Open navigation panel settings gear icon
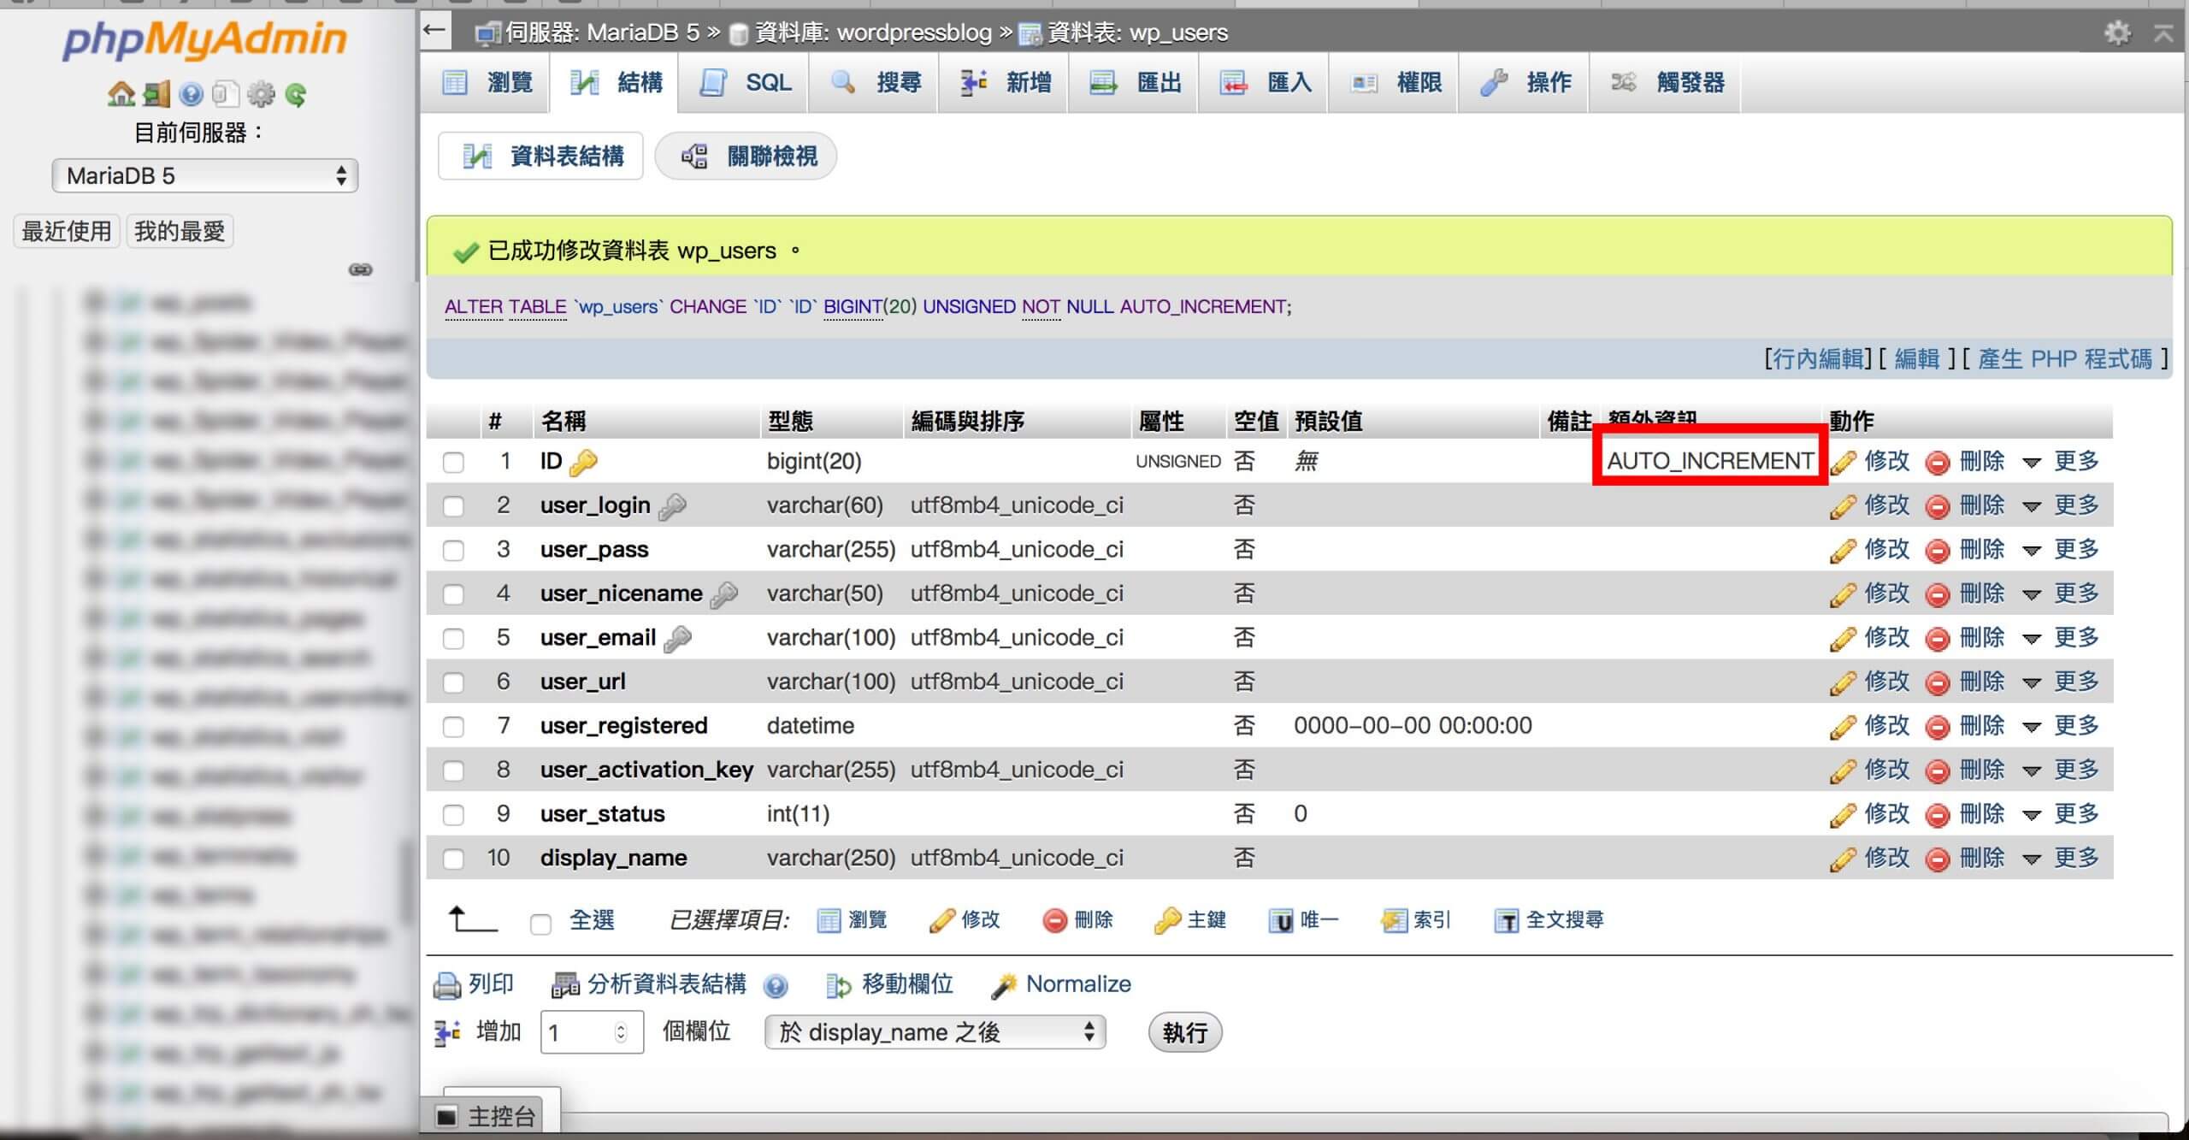The width and height of the screenshot is (2189, 1140). click(261, 94)
